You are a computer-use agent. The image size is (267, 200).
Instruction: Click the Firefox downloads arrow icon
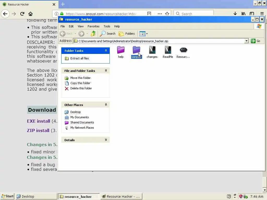tap(235, 14)
